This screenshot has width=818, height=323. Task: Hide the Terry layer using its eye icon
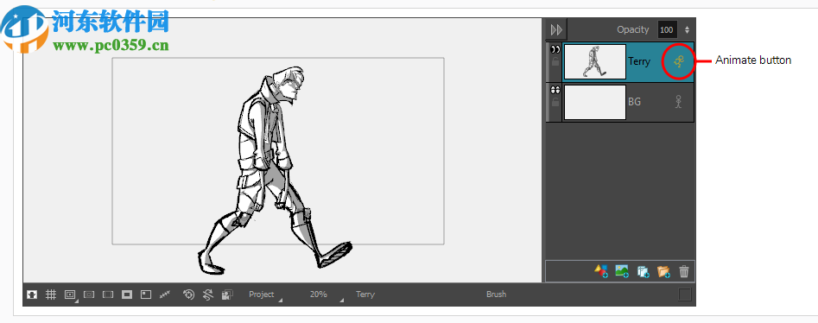(555, 49)
